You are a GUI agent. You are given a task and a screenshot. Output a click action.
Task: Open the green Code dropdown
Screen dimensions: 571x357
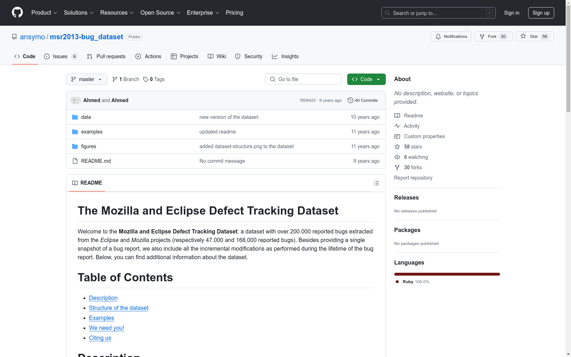367,79
